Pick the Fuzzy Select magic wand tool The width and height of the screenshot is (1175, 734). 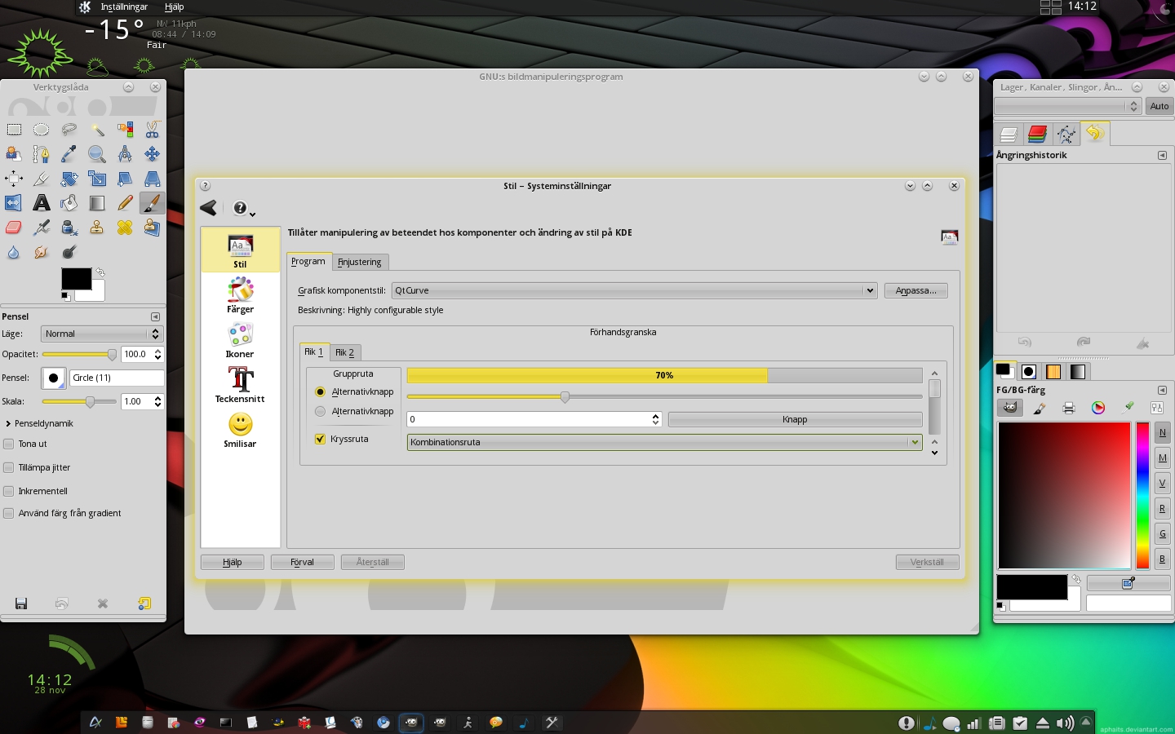point(97,129)
